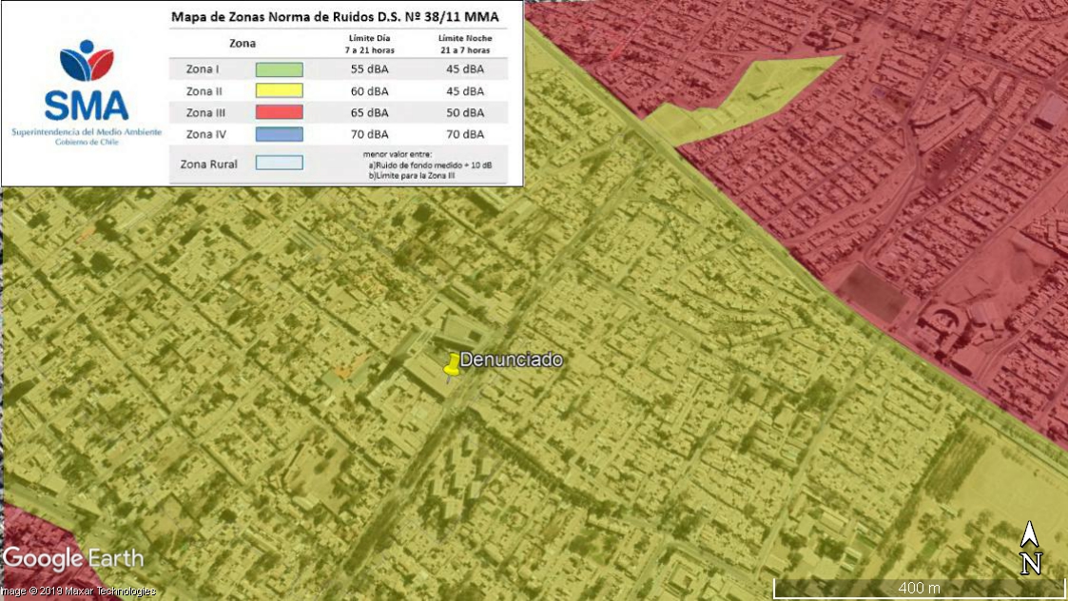Click the Google Earth watermark logo
1068x601 pixels.
pos(73,558)
